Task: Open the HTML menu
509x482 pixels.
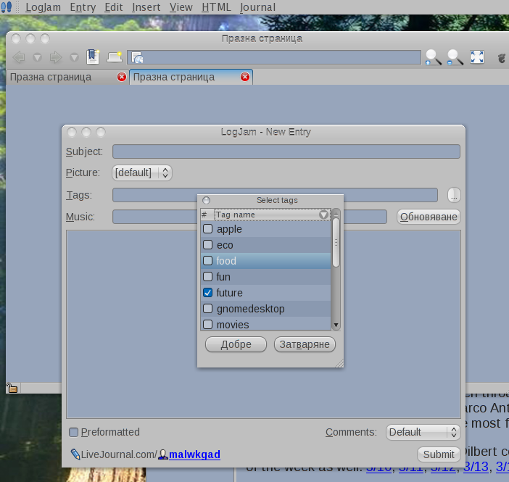Action: click(x=216, y=7)
